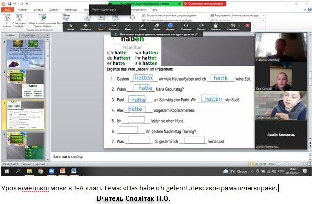Clear all annotations with trash icon
The width and height of the screenshot is (312, 204).
point(216,26)
